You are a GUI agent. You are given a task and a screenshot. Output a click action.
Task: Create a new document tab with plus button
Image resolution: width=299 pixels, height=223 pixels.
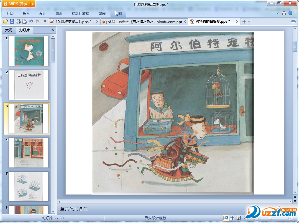click(x=244, y=22)
